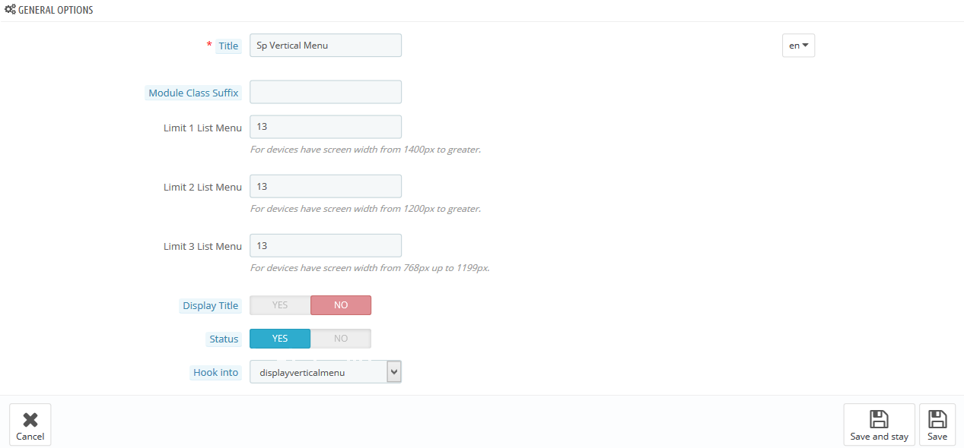Image resolution: width=964 pixels, height=448 pixels.
Task: Click the Cancel X icon
Action: [30, 420]
